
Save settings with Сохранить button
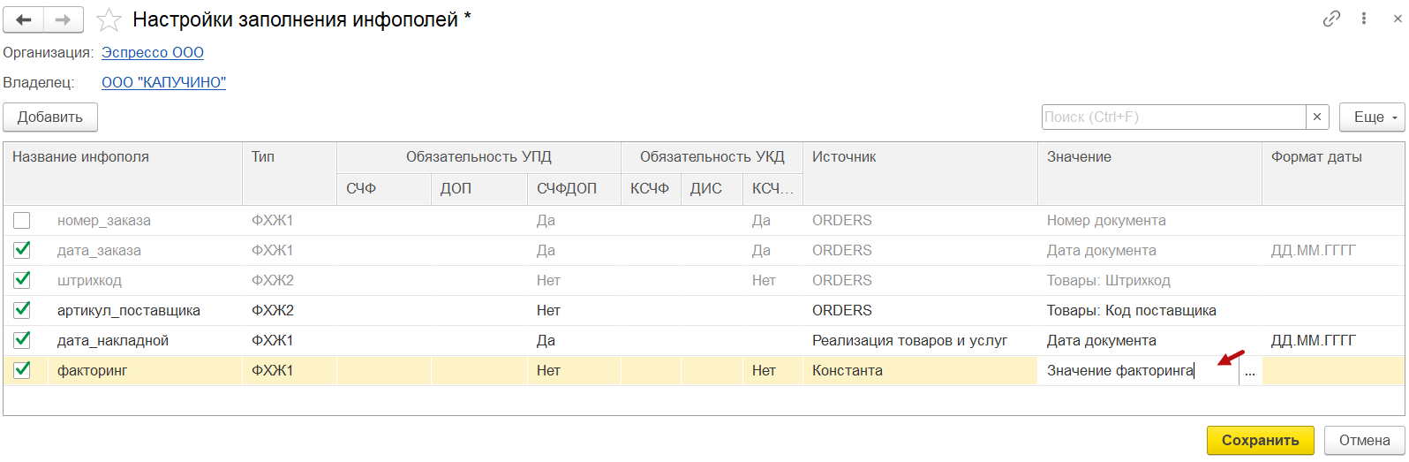(x=1260, y=440)
